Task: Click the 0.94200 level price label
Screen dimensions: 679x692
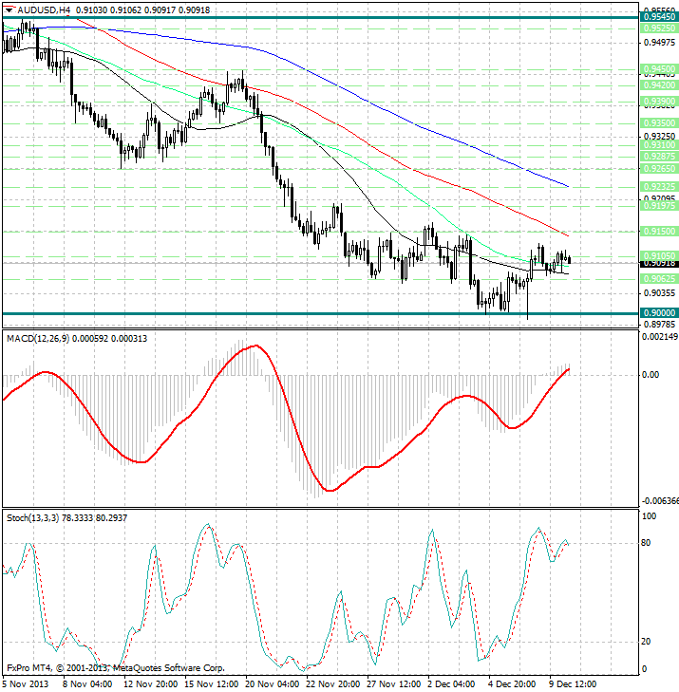Action: (659, 85)
